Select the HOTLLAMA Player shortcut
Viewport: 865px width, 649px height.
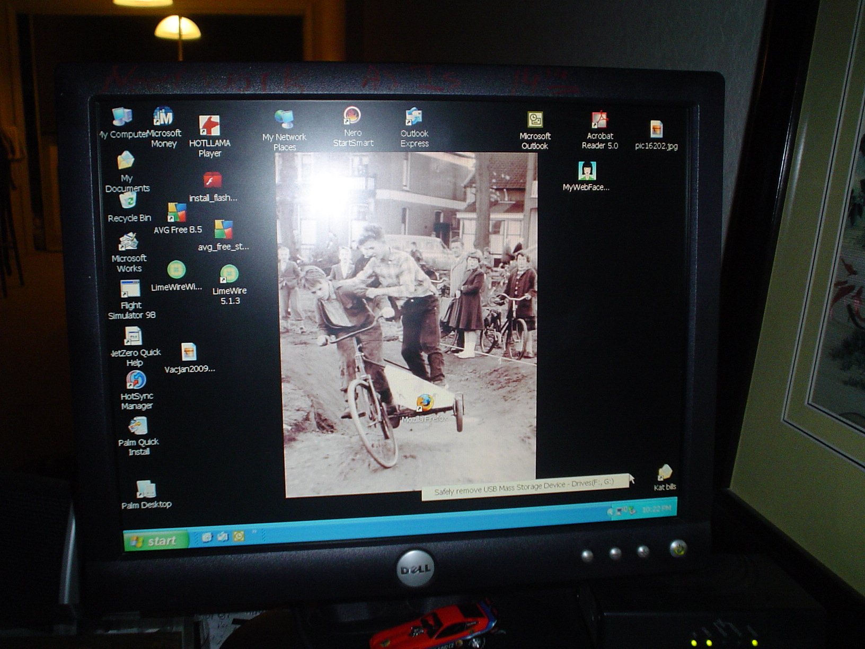coord(209,136)
